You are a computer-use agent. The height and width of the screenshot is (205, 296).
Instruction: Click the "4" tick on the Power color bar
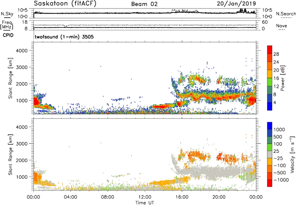coord(275,102)
